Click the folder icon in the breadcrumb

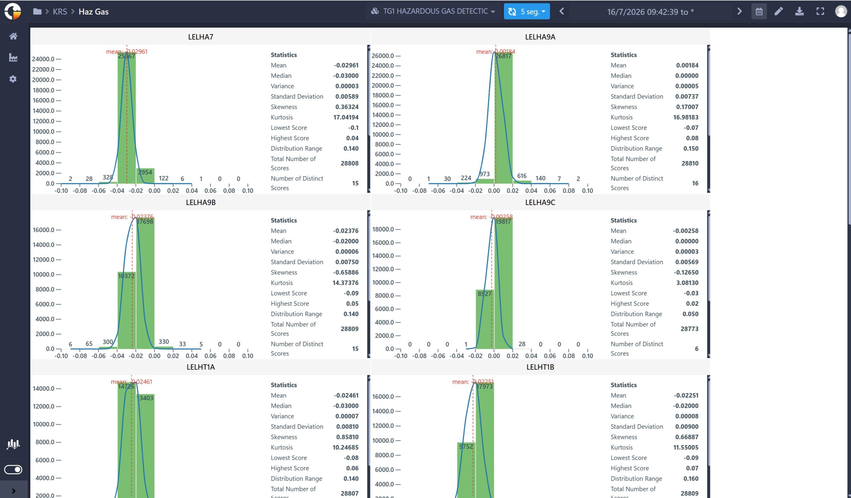[x=37, y=12]
